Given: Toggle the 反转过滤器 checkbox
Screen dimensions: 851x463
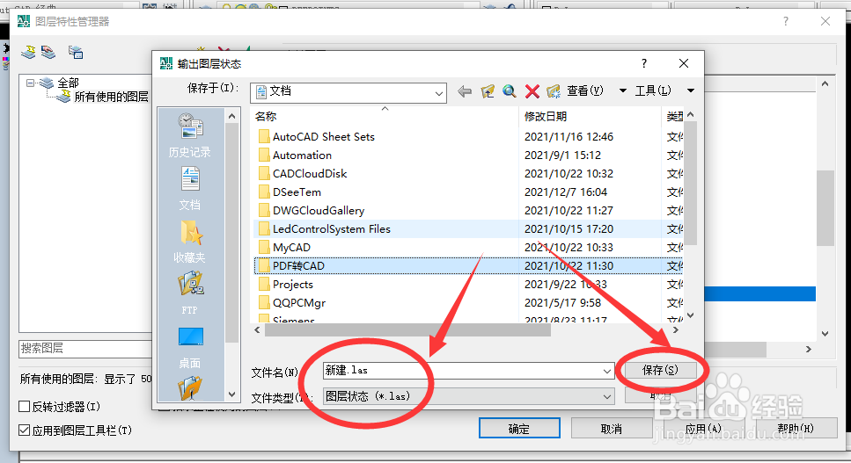Looking at the screenshot, I should tap(25, 406).
